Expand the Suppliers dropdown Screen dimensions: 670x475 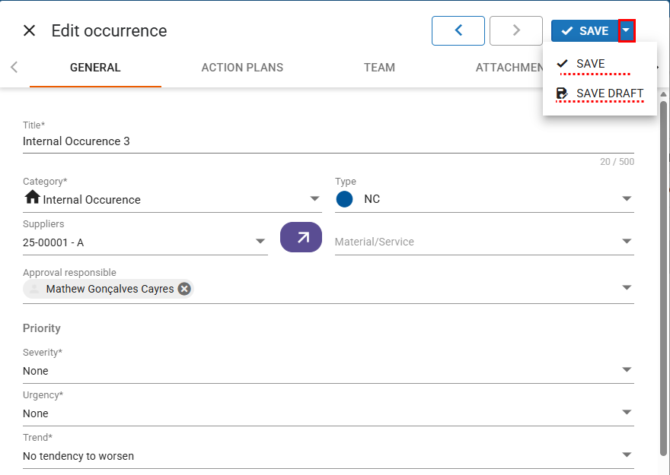pyautogui.click(x=260, y=242)
